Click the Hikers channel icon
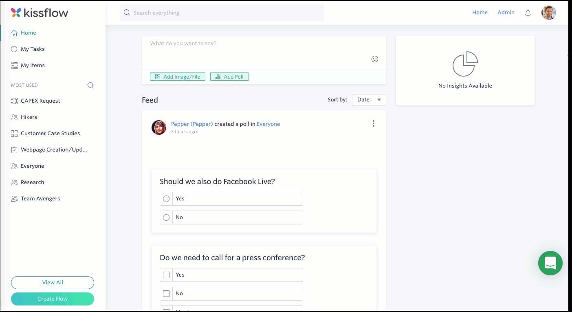572x312 pixels. [14, 117]
